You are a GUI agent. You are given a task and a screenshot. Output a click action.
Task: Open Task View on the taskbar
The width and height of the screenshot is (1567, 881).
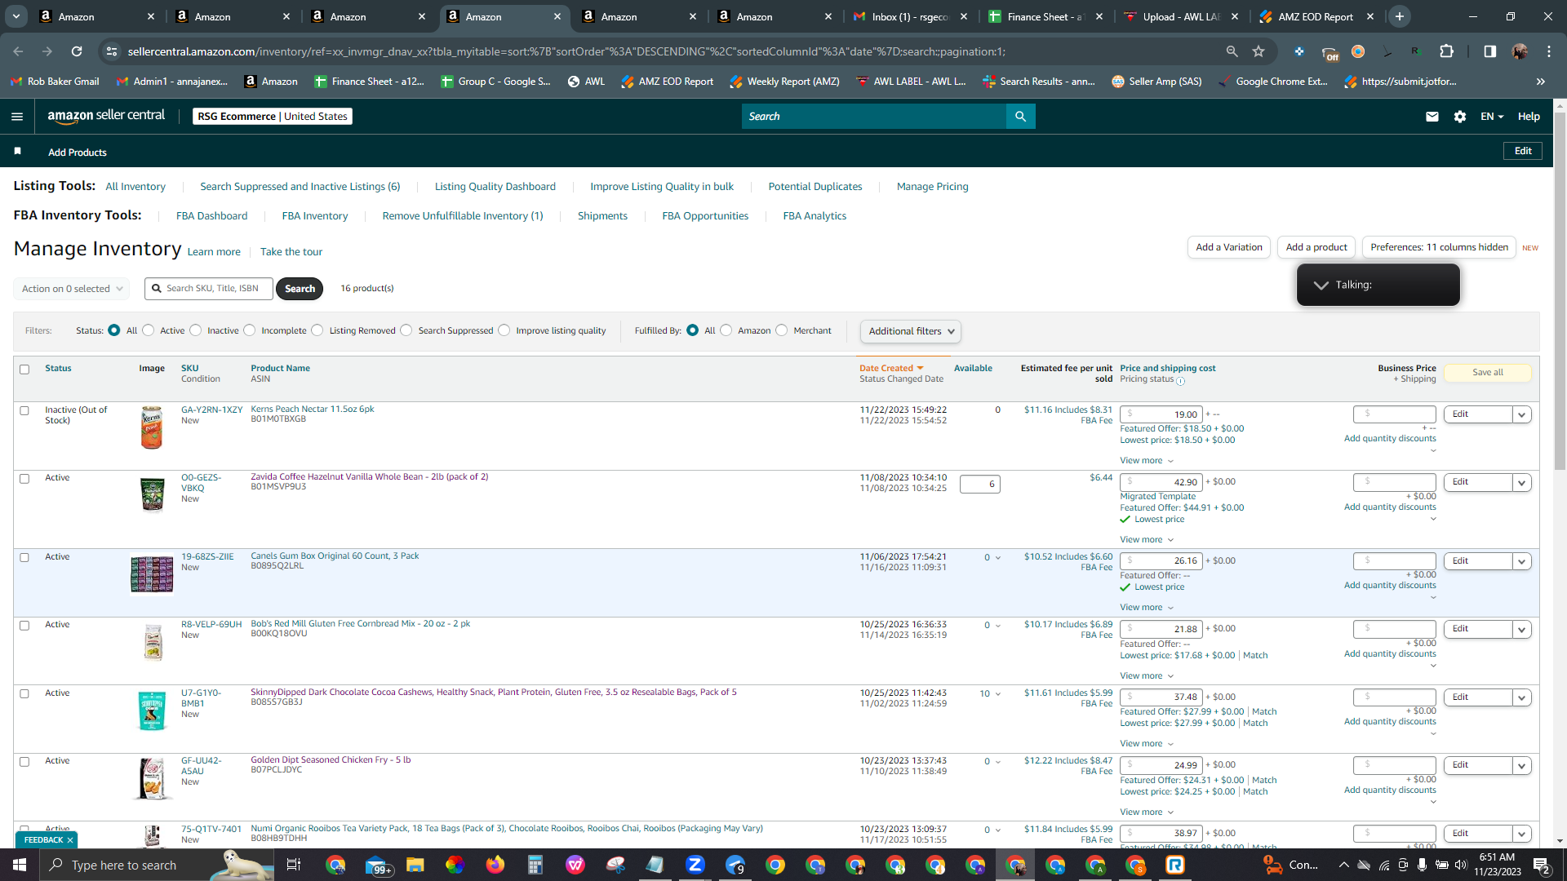click(x=294, y=865)
